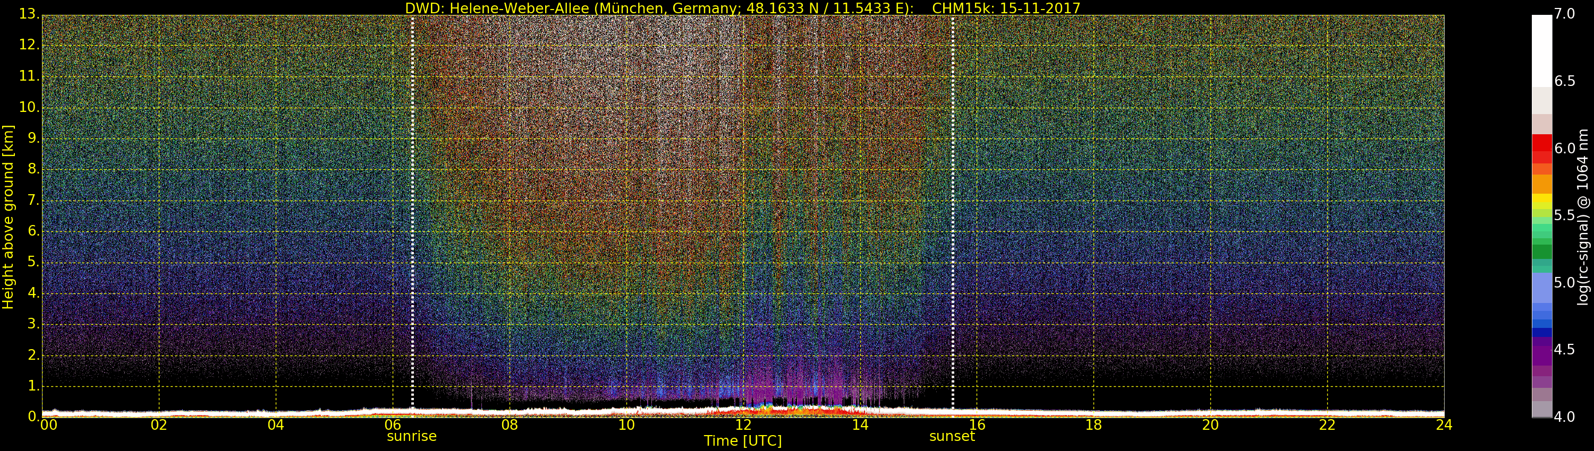Click height axis tick label 3.
Screen dimensions: 1594x451
[33, 324]
